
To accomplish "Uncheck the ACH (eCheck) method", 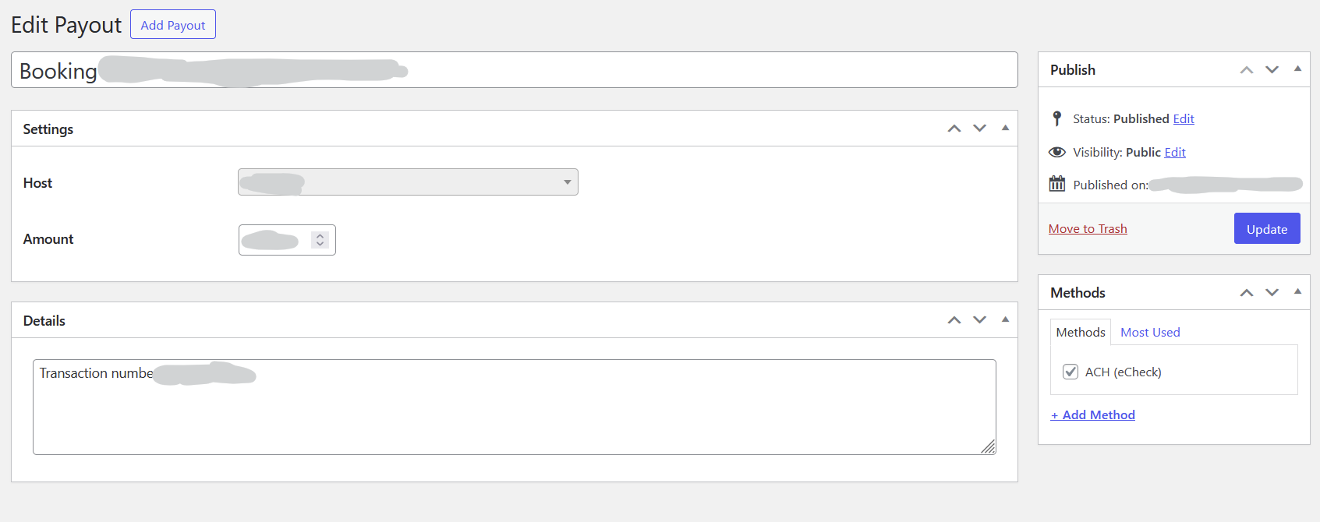I will pos(1071,372).
